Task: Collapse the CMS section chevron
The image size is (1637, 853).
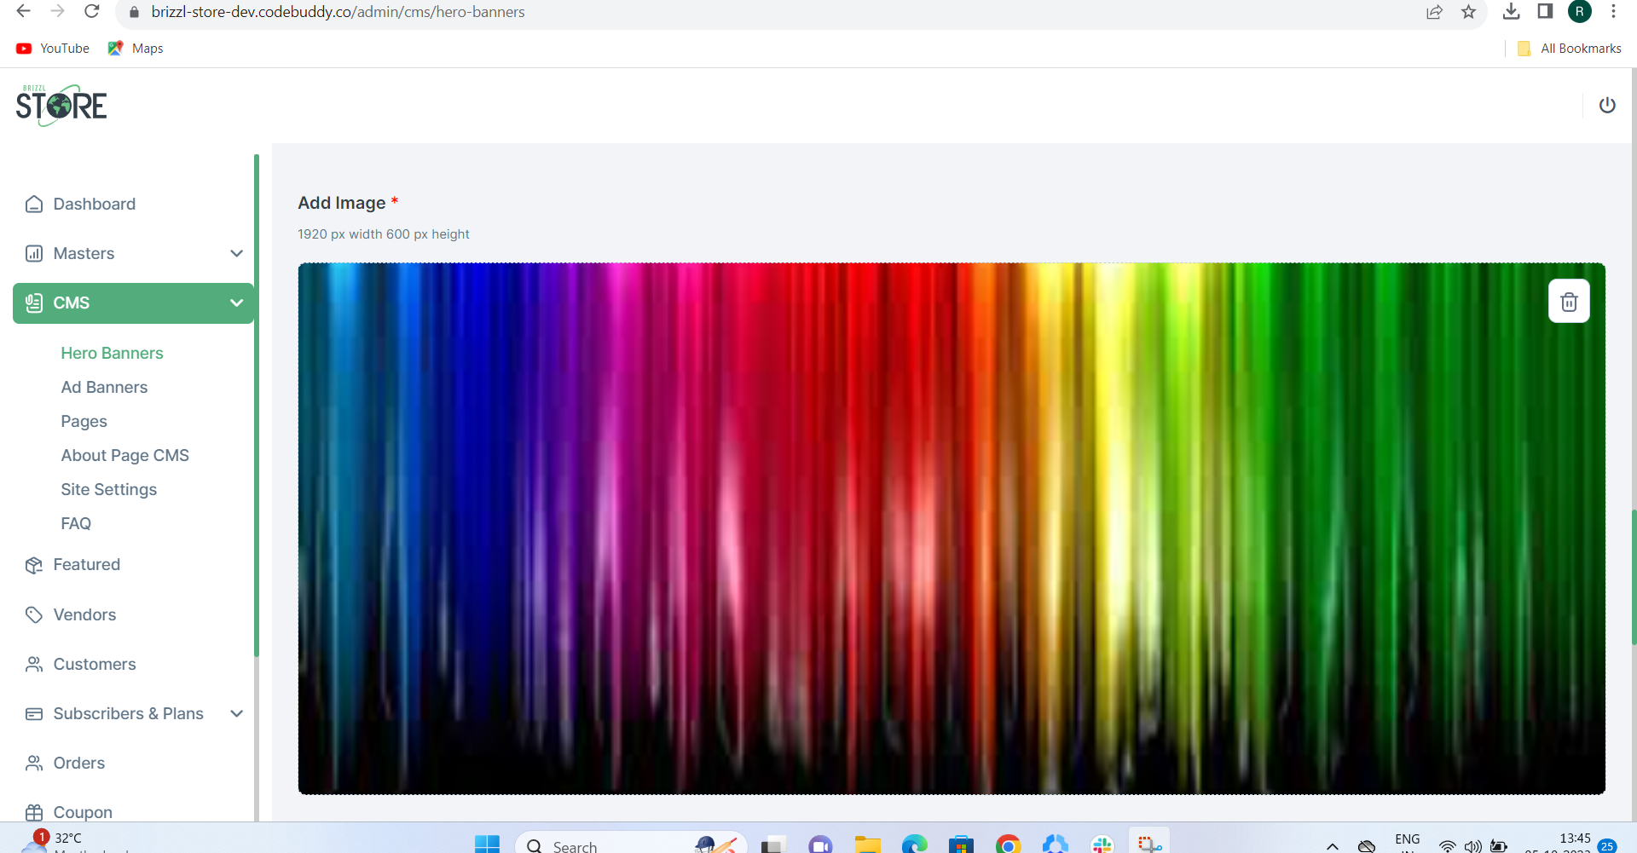Action: coord(237,303)
